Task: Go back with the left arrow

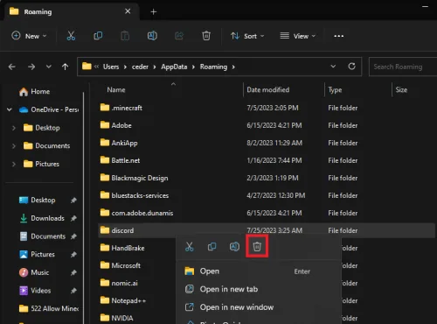Action: 12,67
